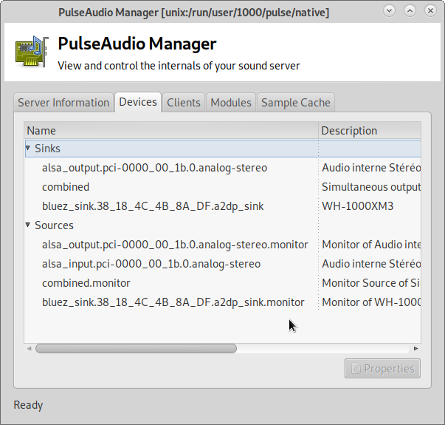445x425 pixels.
Task: Open the Modules tab
Action: [x=231, y=103]
